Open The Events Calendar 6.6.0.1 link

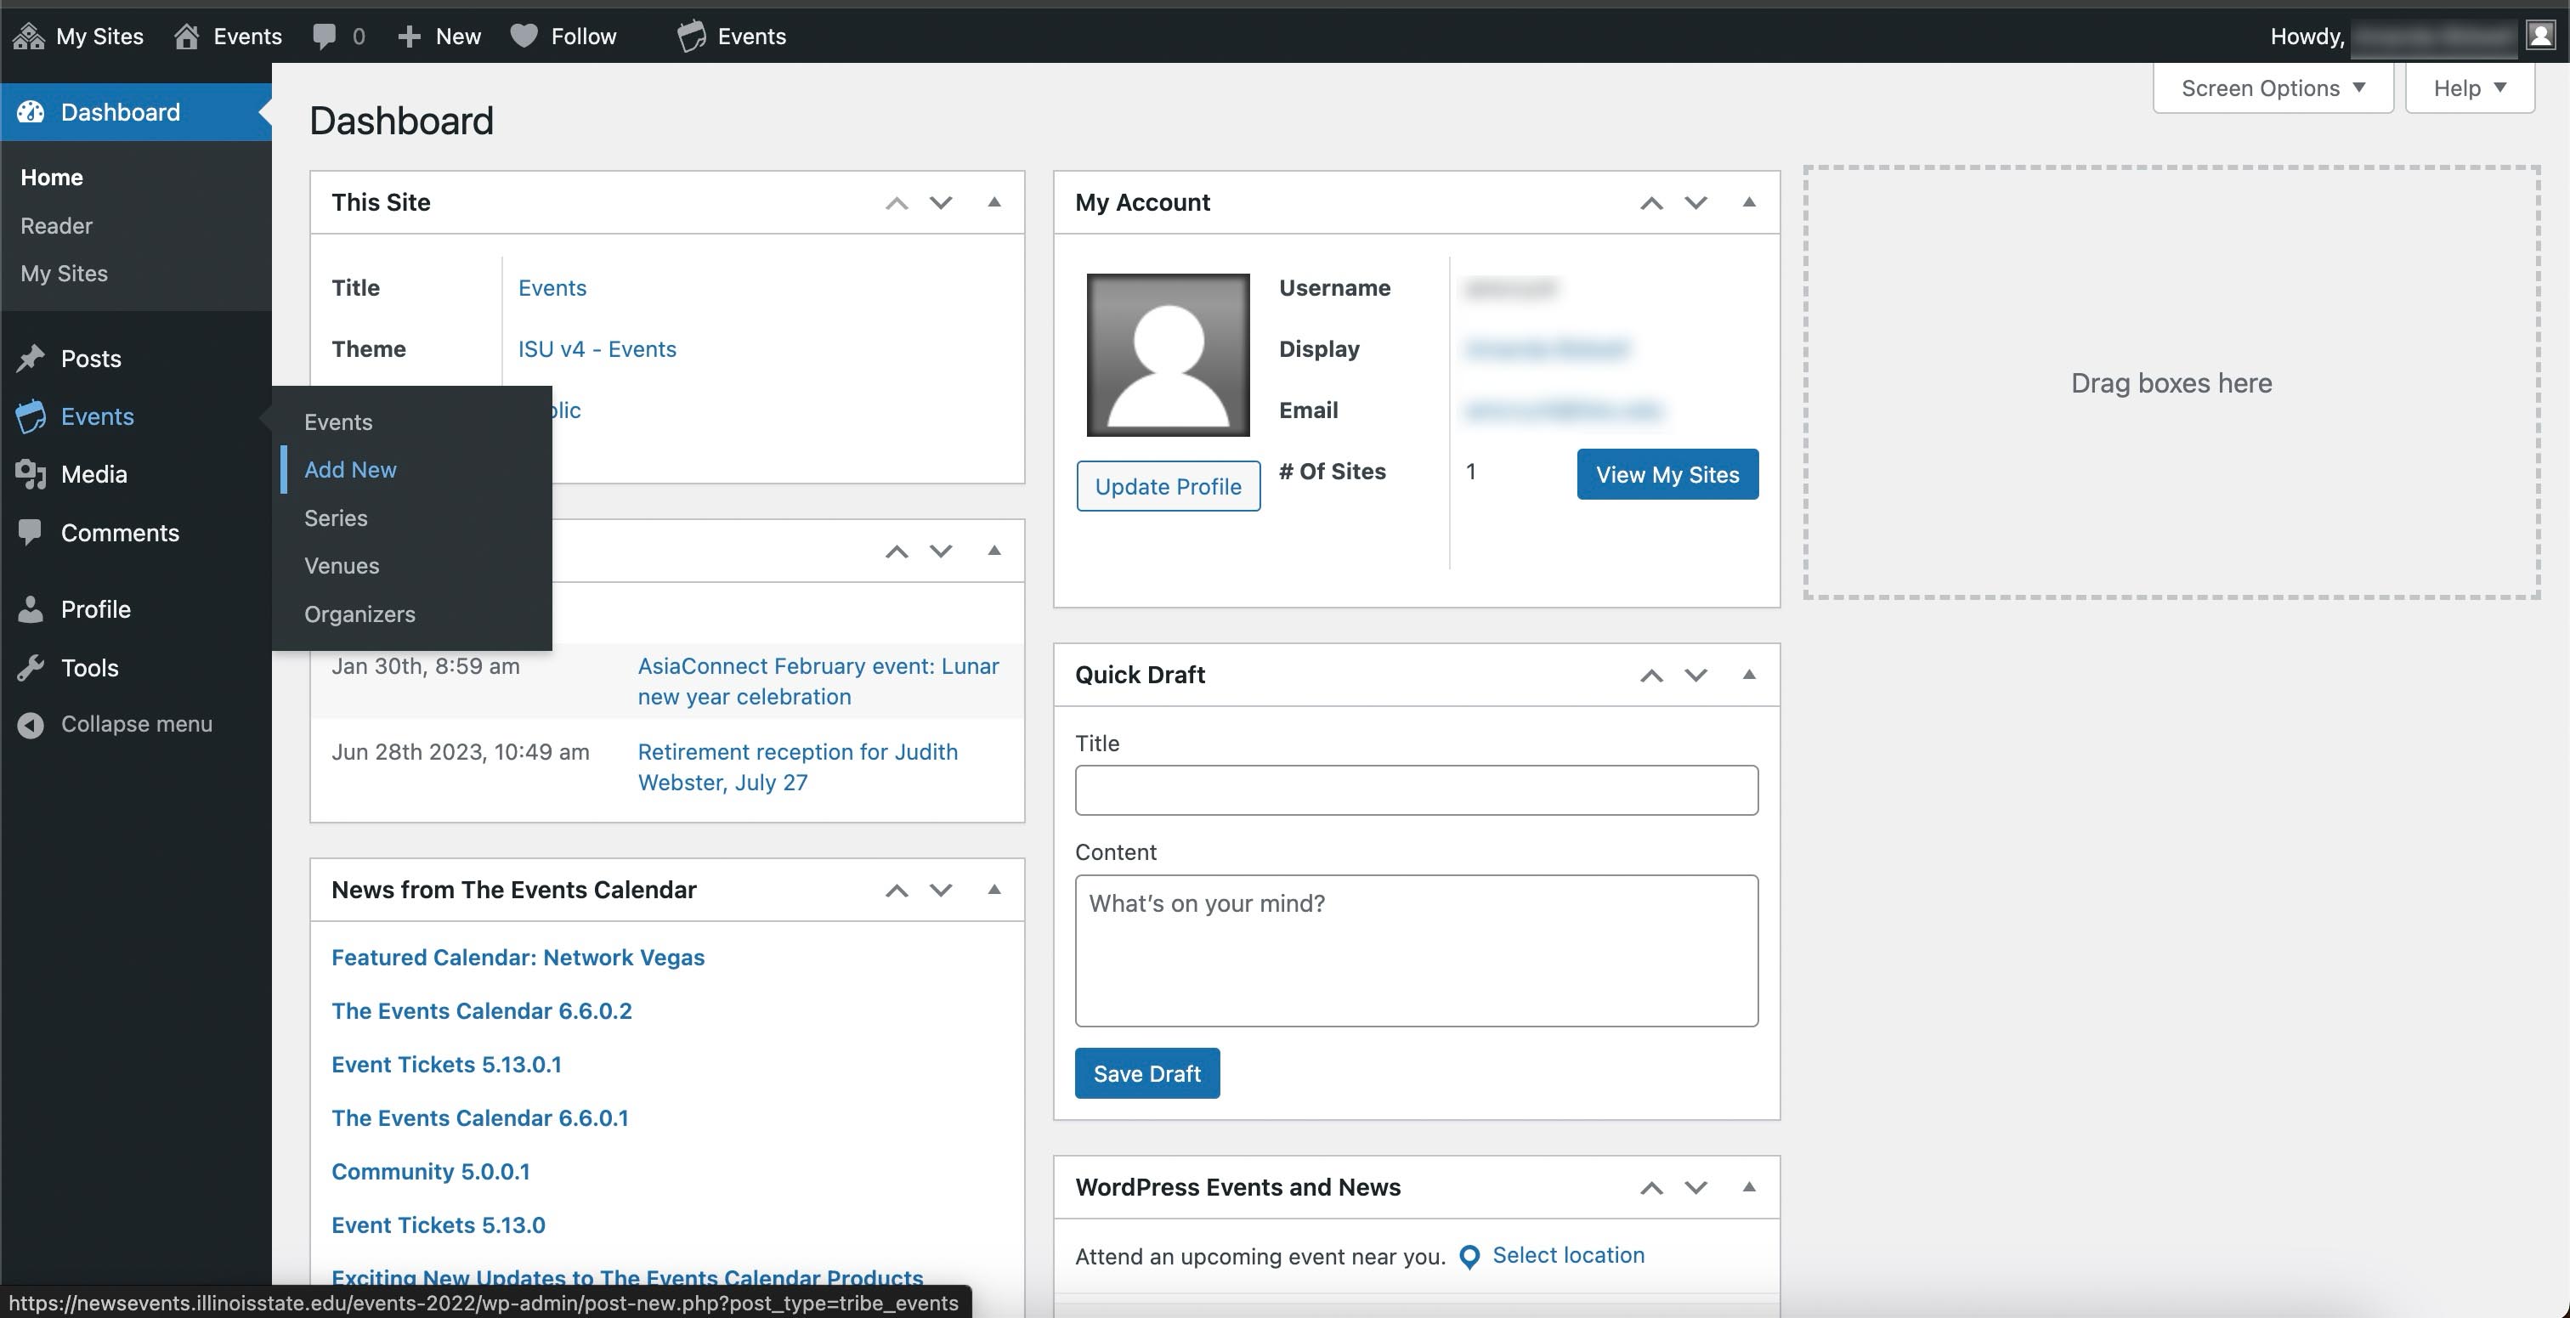480,1118
